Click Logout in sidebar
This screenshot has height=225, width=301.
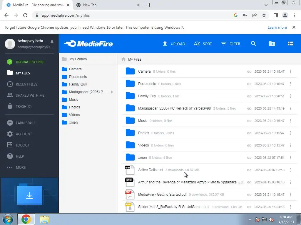[18, 145]
